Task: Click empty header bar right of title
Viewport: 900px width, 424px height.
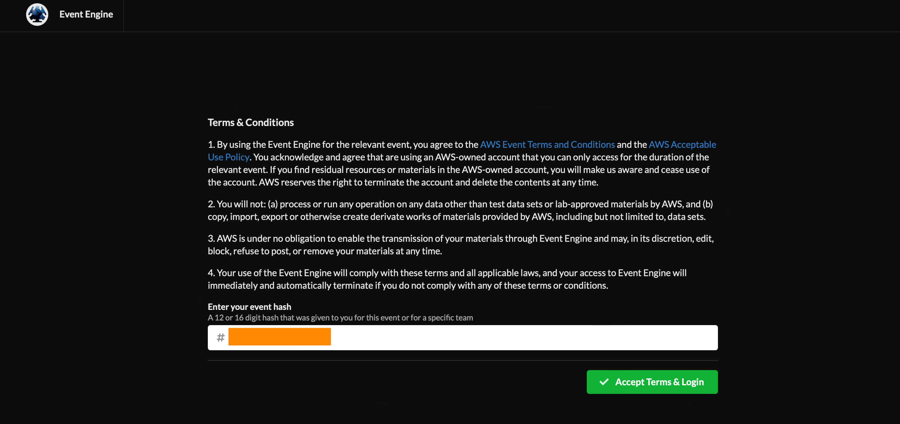Action: pos(489,16)
